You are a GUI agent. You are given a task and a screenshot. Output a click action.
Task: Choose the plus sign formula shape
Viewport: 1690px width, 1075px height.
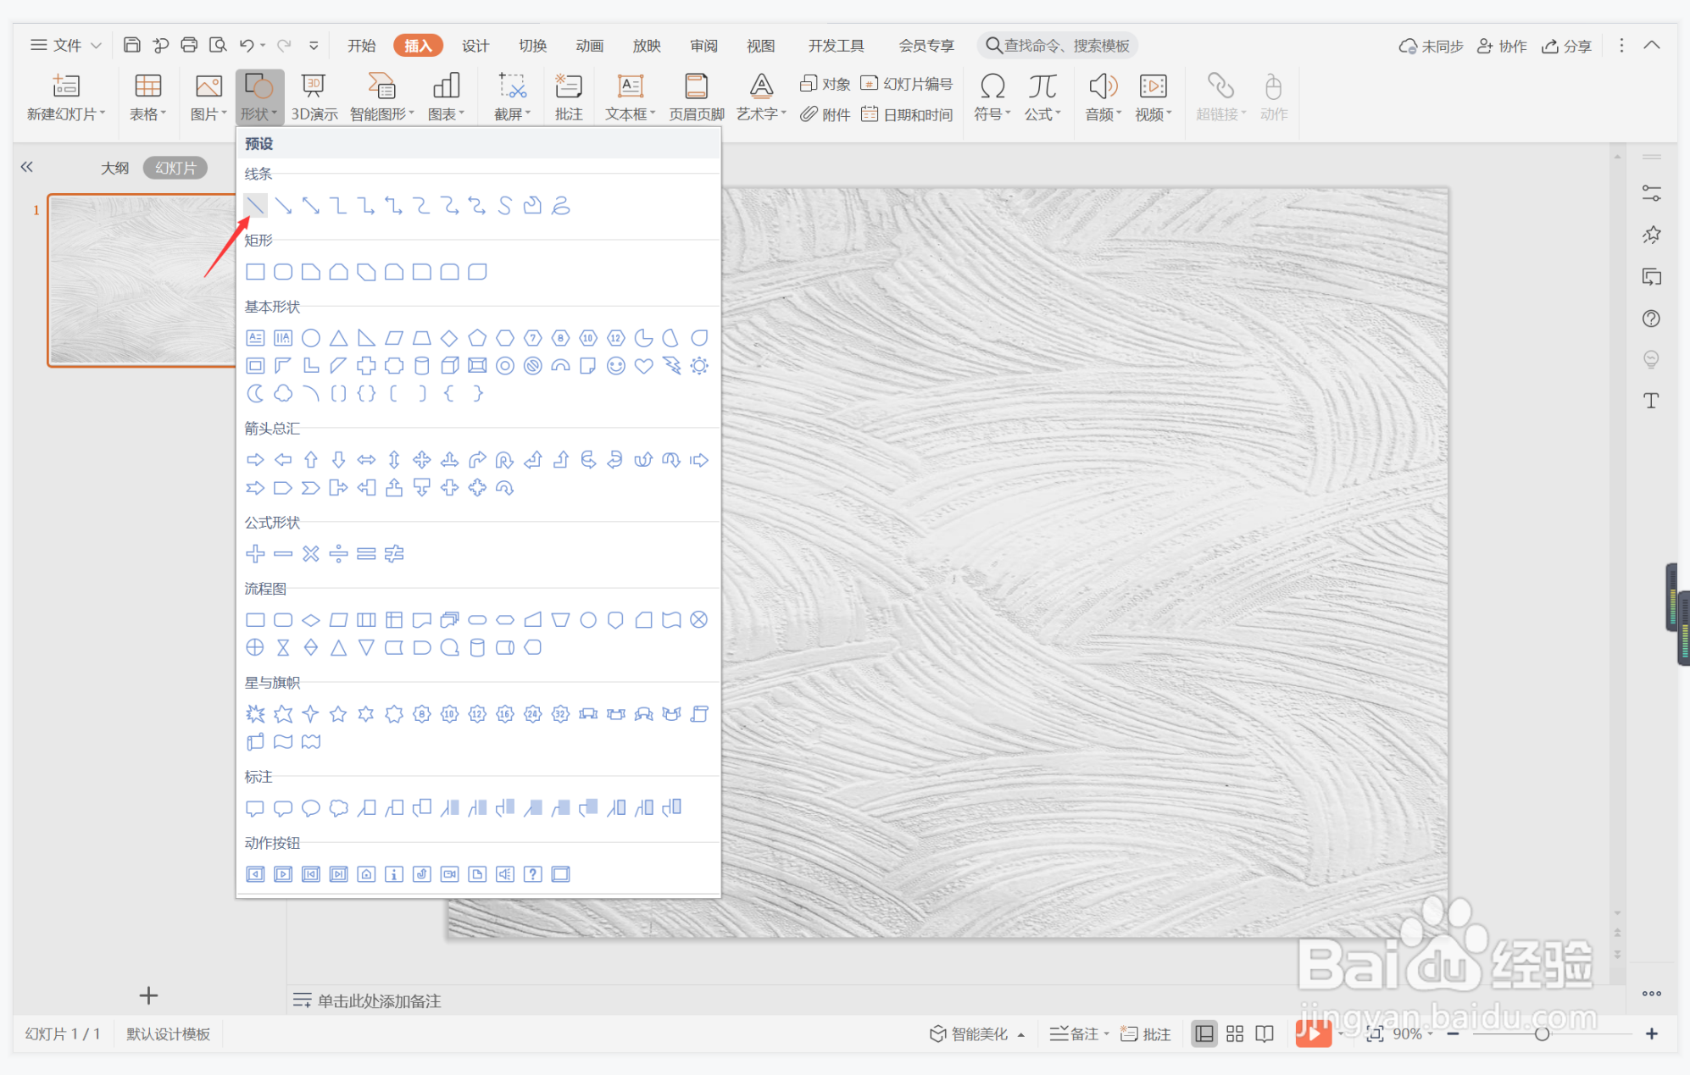click(x=255, y=554)
